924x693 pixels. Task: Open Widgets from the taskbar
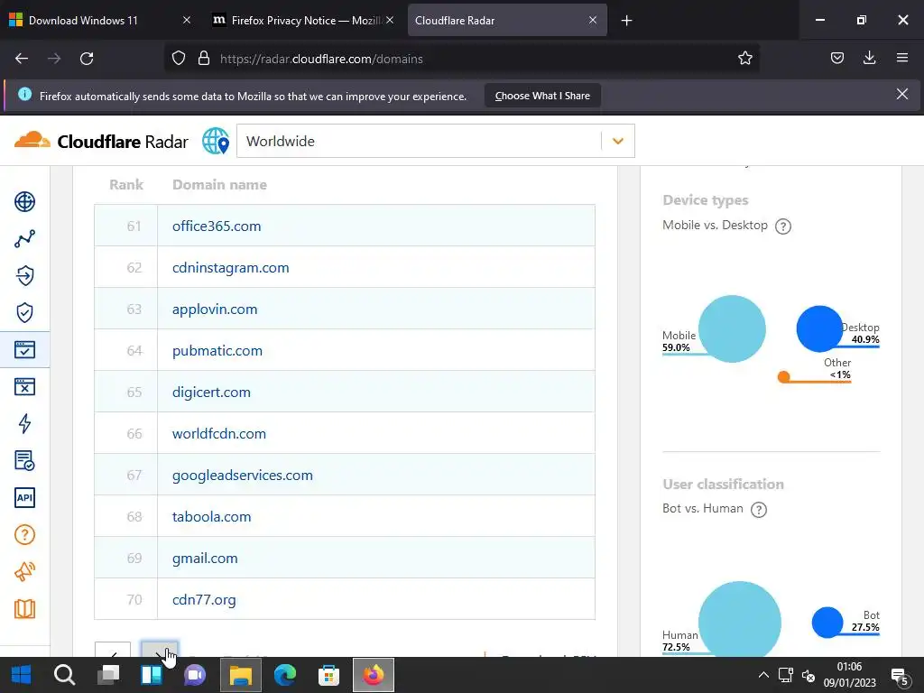pyautogui.click(x=152, y=675)
